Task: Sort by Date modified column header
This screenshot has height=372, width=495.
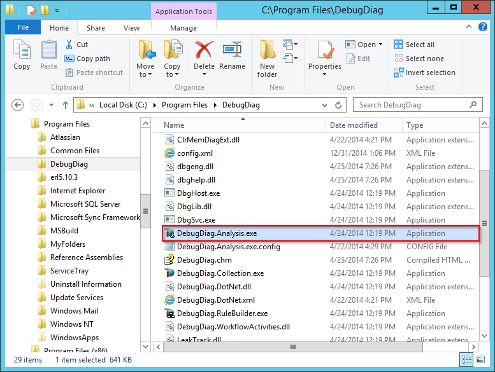Action: [364, 125]
